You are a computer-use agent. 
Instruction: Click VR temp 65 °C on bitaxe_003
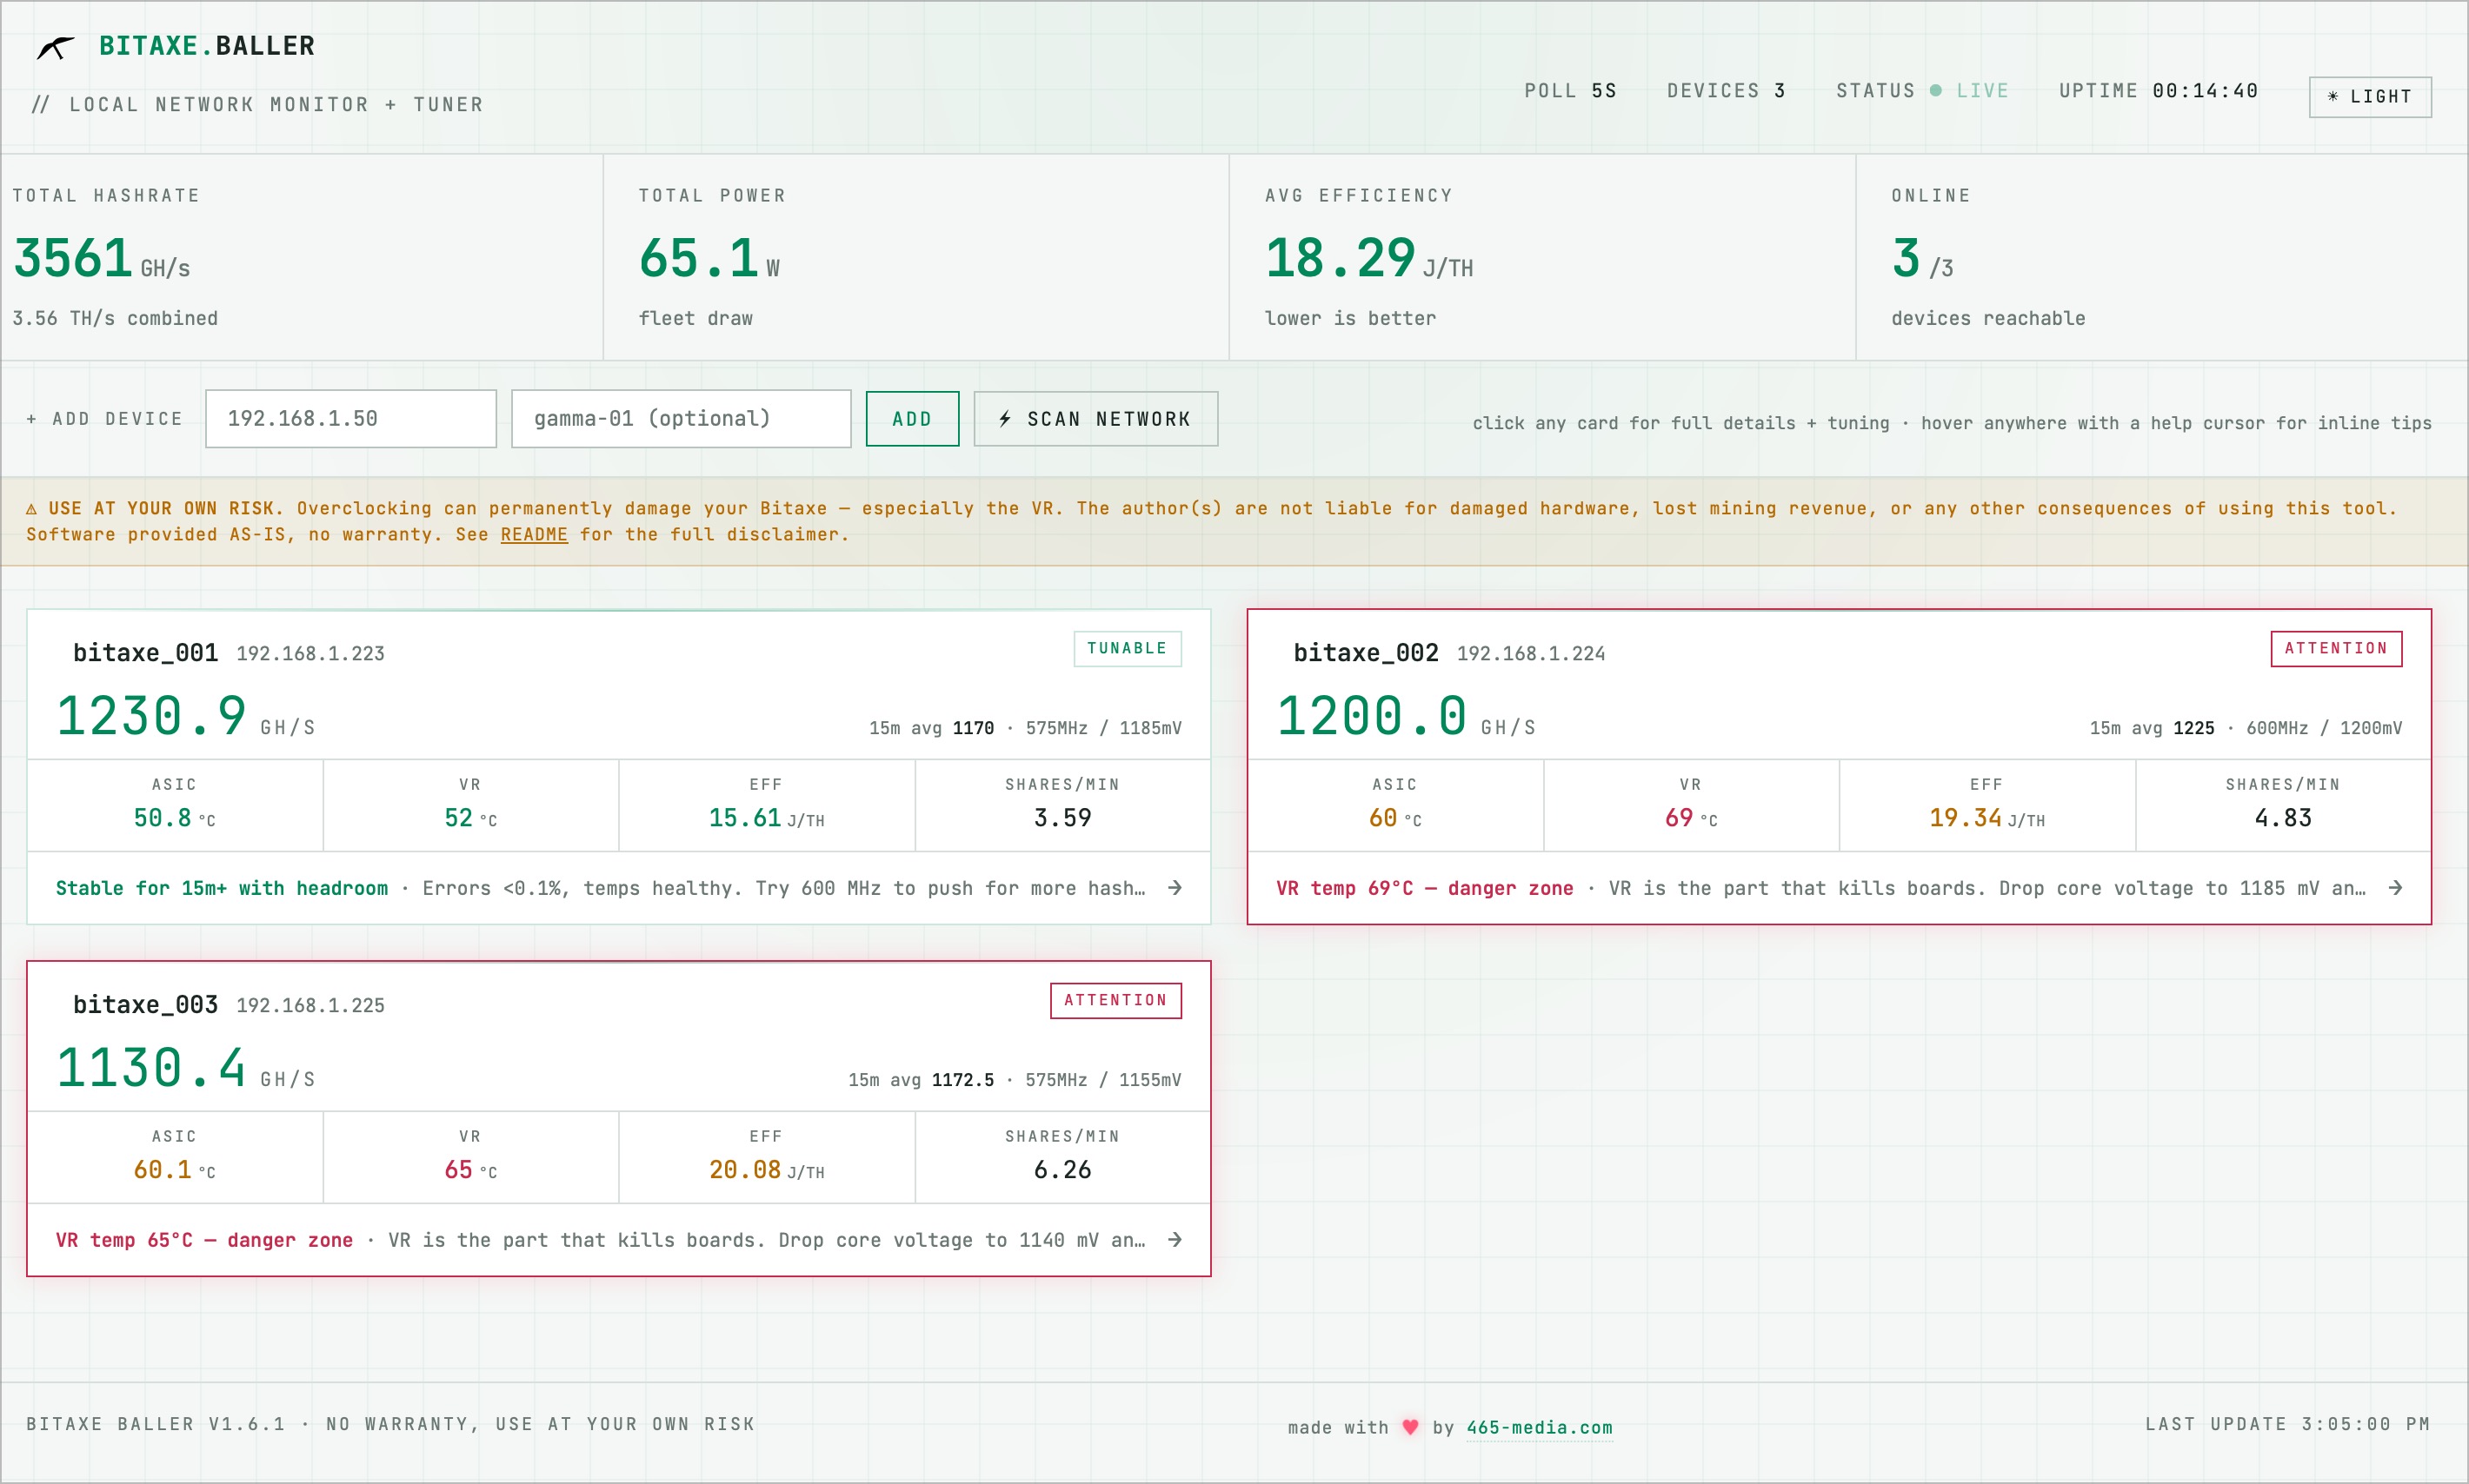471,1170
